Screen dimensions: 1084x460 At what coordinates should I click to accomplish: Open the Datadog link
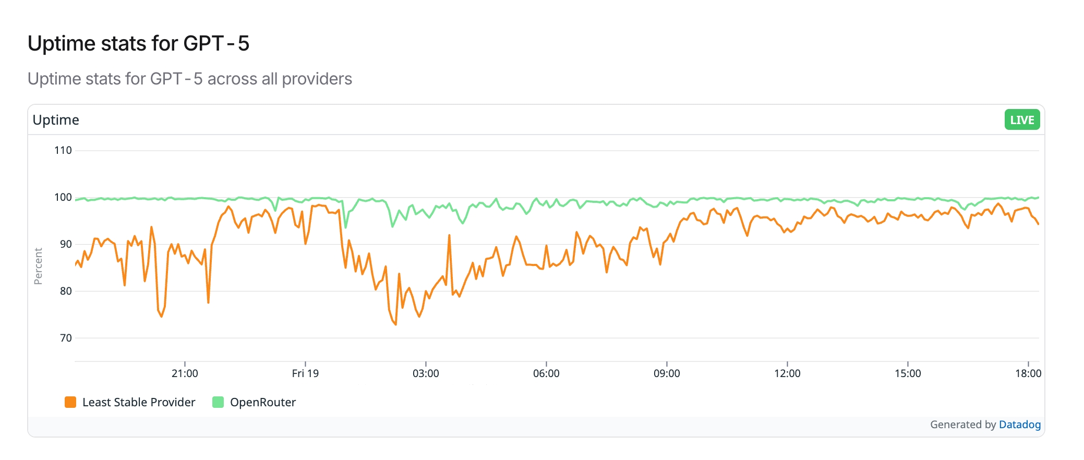coord(1019,425)
